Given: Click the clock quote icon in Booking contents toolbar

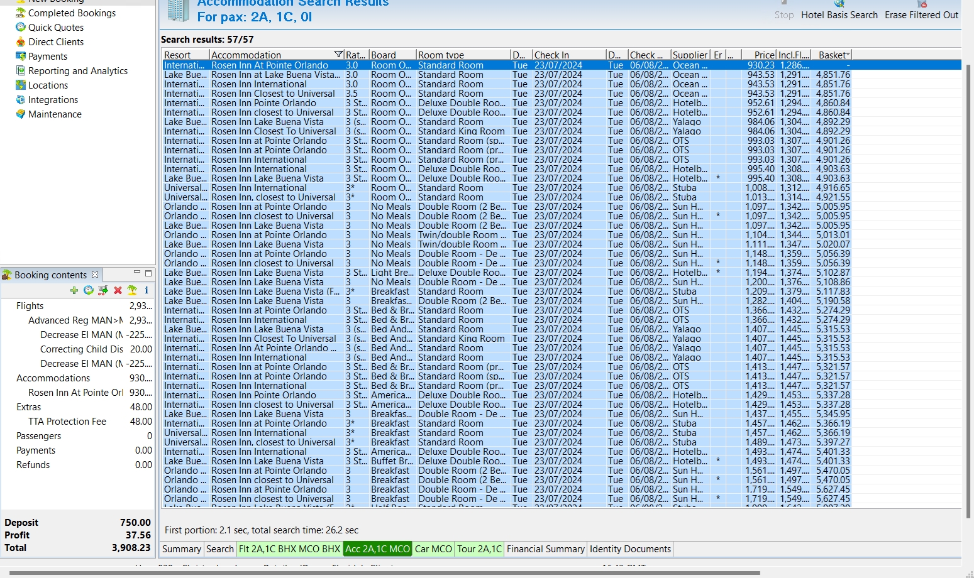Looking at the screenshot, I should pyautogui.click(x=89, y=290).
